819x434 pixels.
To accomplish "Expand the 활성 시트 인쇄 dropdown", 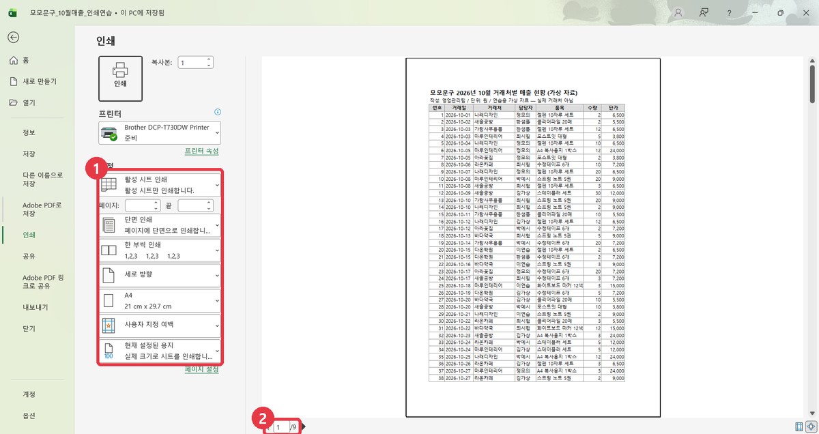I will click(160, 185).
